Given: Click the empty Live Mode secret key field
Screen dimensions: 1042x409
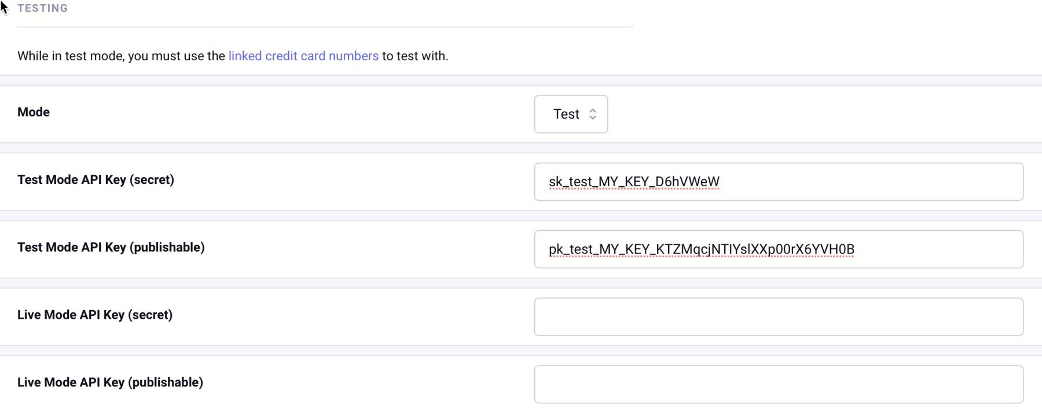Looking at the screenshot, I should click(x=779, y=316).
